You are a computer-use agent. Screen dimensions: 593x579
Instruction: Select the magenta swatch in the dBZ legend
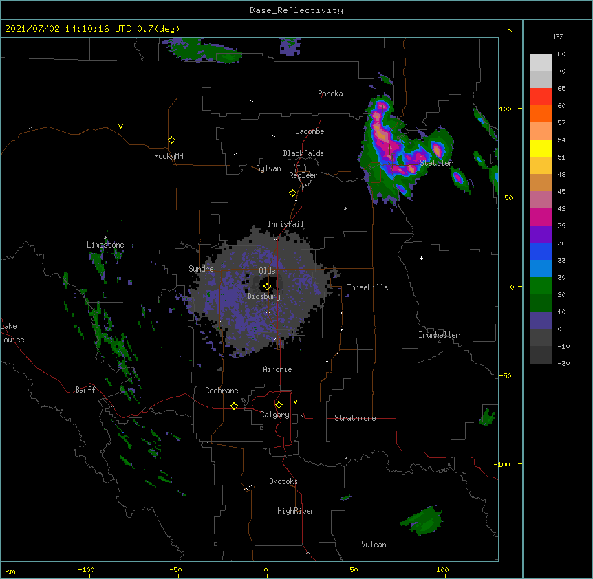[541, 217]
